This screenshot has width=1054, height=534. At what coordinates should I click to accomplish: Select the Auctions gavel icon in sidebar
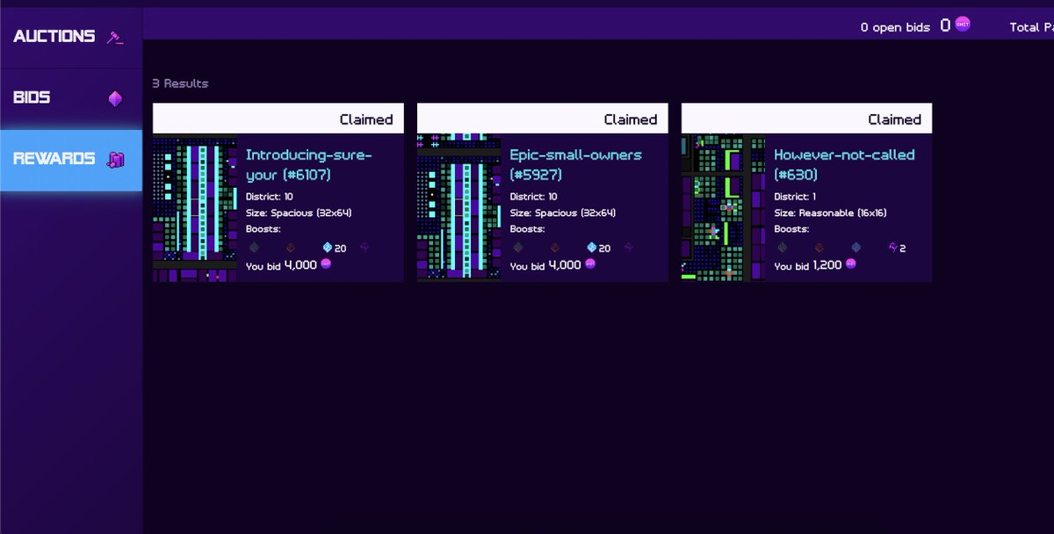(113, 37)
